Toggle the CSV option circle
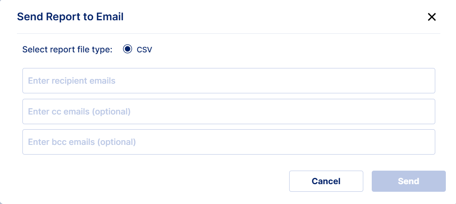The height and width of the screenshot is (204, 456). click(x=127, y=49)
